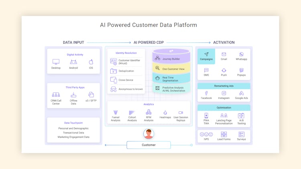
Task: Click the 'AI Powered Customer Data Platform' title
Action: [148, 25]
